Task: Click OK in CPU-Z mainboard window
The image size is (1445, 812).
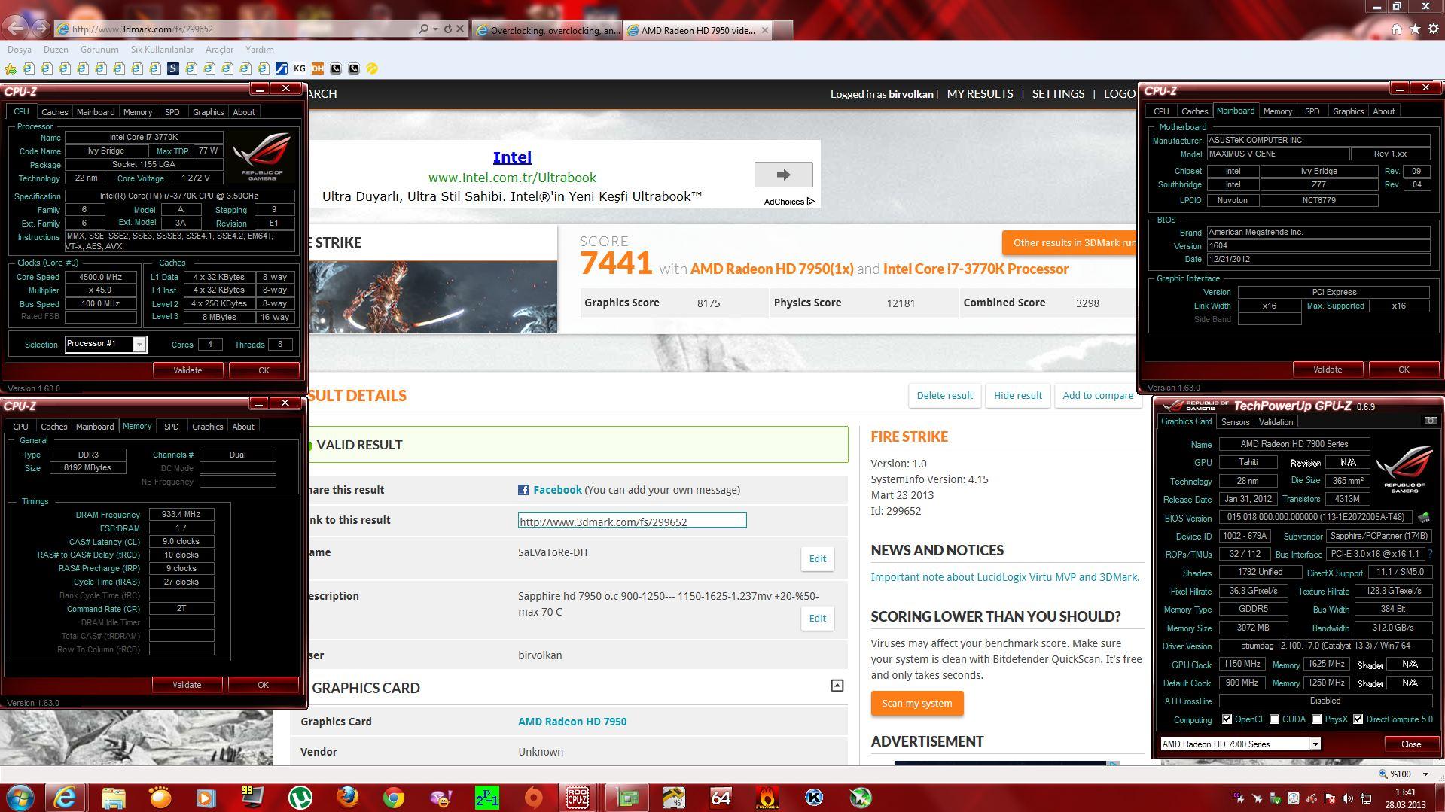Action: tap(1404, 370)
